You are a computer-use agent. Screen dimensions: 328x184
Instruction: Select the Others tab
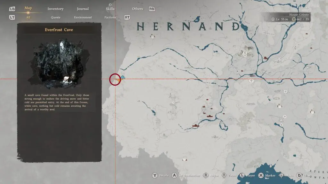(x=137, y=9)
